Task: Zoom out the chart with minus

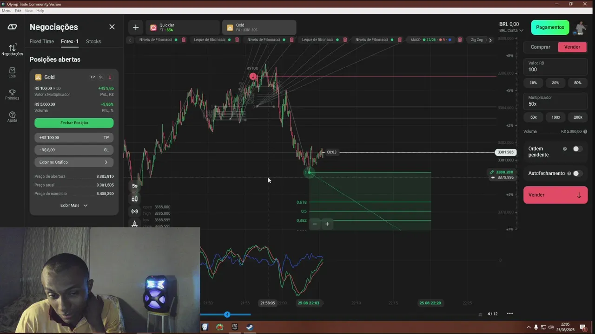Action: click(315, 224)
